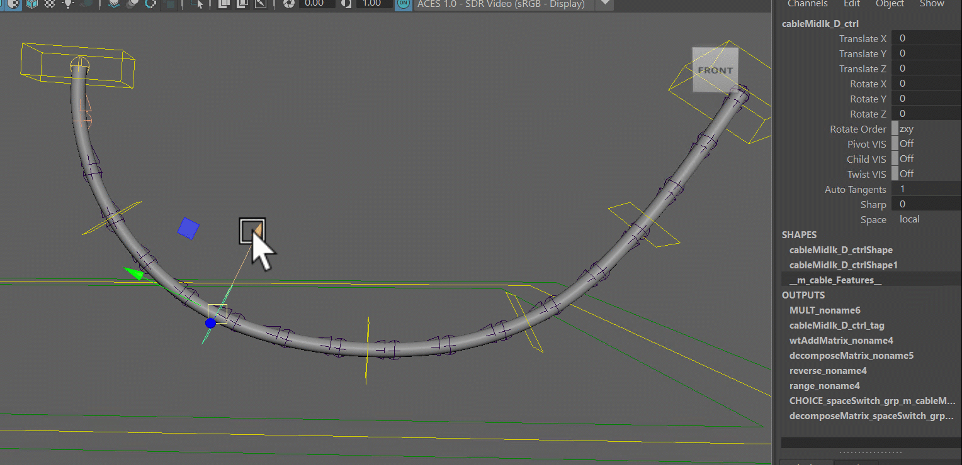Toggle Textured display checker icon
962x465 pixels.
coord(50,4)
